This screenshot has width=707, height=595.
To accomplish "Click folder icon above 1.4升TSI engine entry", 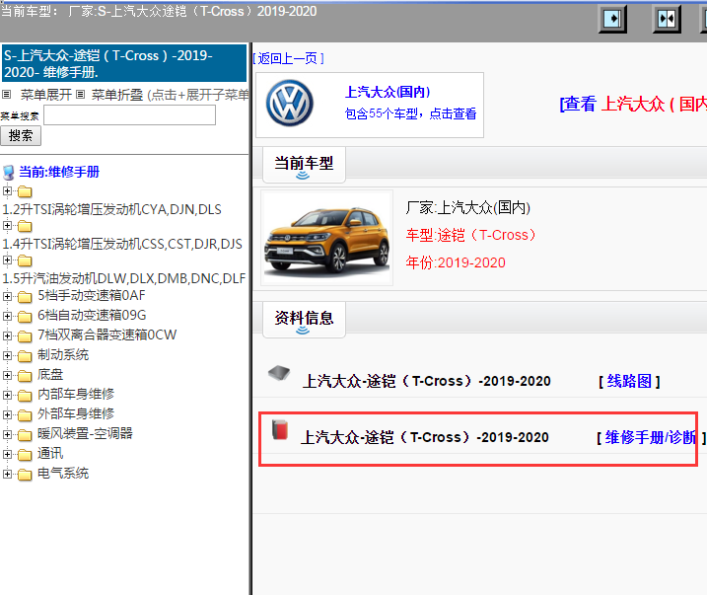I will pos(25,226).
